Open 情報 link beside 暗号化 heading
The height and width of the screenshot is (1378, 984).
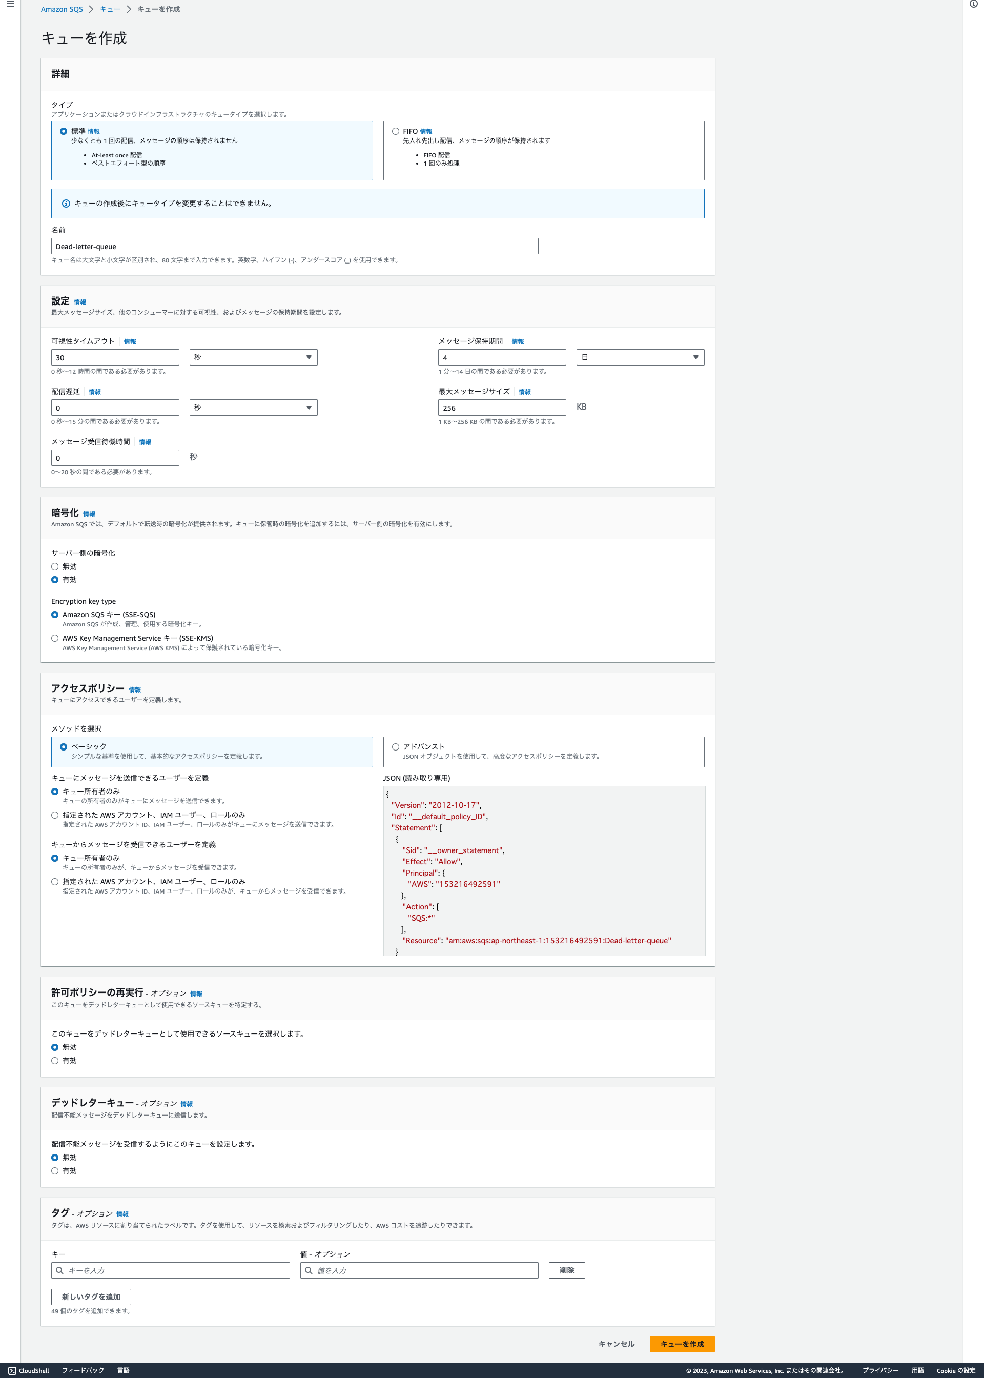89,514
